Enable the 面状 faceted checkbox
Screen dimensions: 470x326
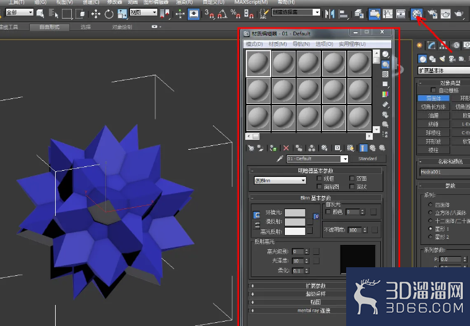[352, 187]
